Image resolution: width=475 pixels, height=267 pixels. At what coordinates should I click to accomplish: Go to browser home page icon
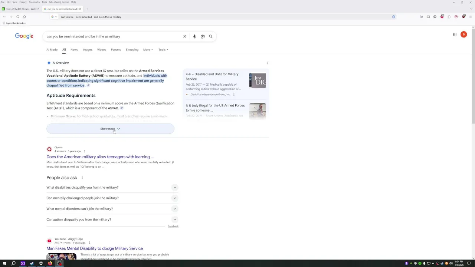click(24, 17)
